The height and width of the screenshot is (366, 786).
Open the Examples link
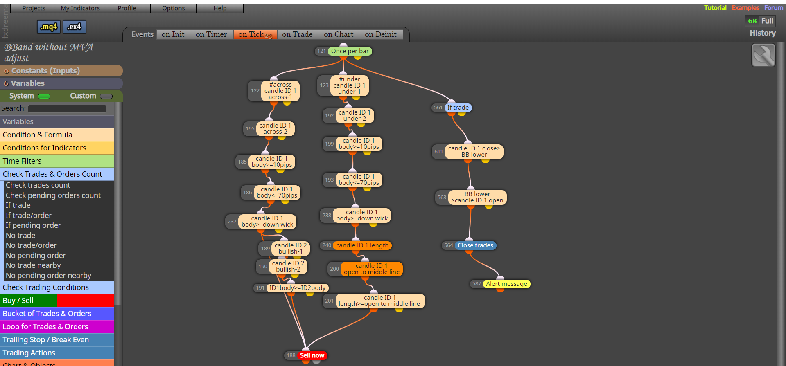tap(745, 8)
